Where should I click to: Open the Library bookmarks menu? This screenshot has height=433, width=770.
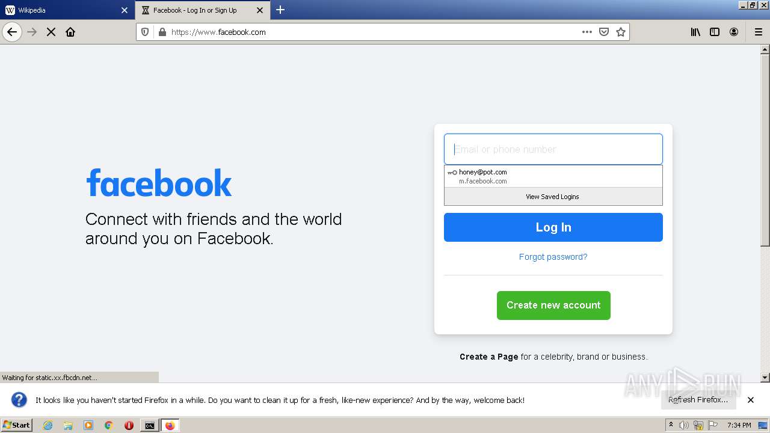point(695,32)
